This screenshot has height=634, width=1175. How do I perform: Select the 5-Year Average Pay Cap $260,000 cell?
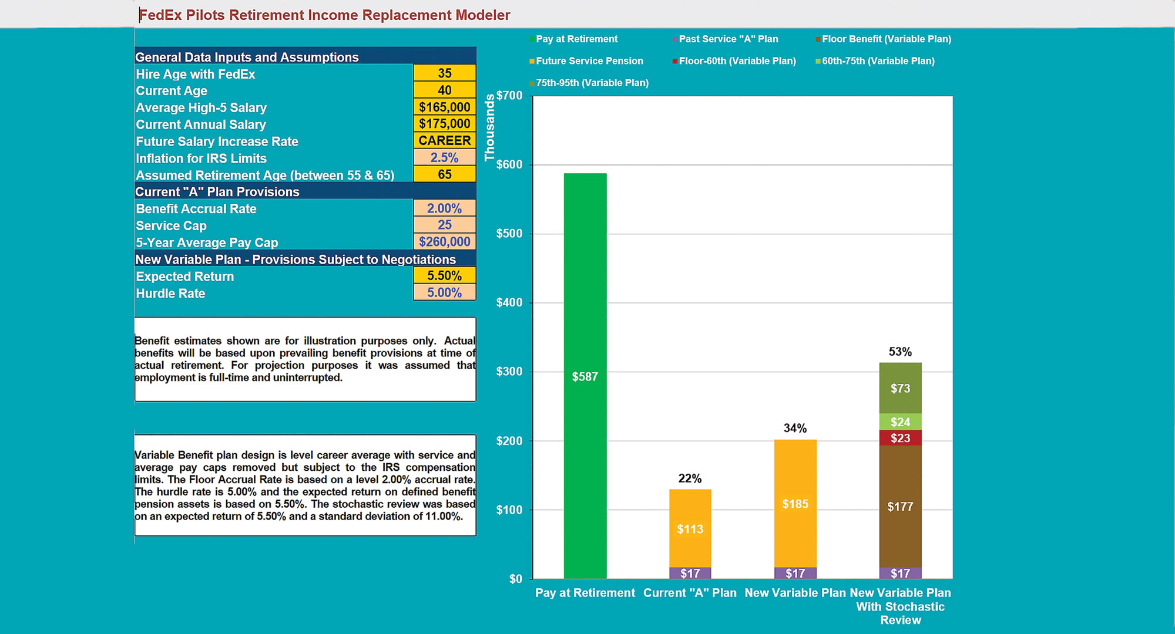[445, 242]
